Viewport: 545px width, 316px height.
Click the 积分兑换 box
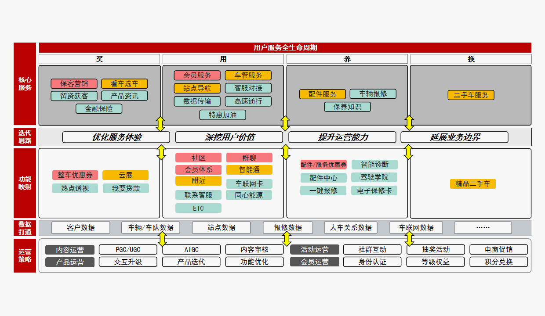click(498, 262)
